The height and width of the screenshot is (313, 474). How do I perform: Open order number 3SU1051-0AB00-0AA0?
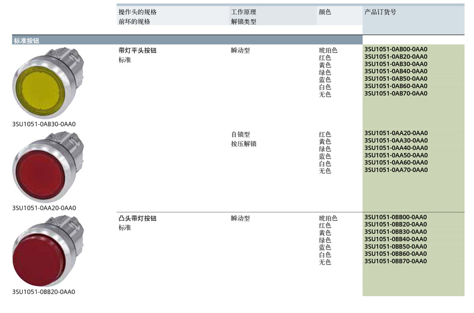(395, 50)
